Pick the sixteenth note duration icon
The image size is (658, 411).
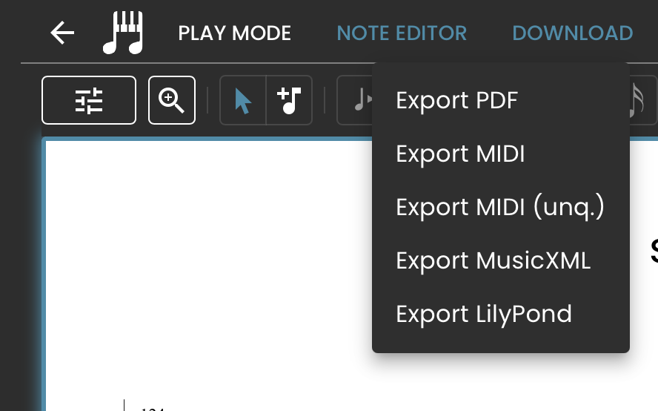[639, 100]
